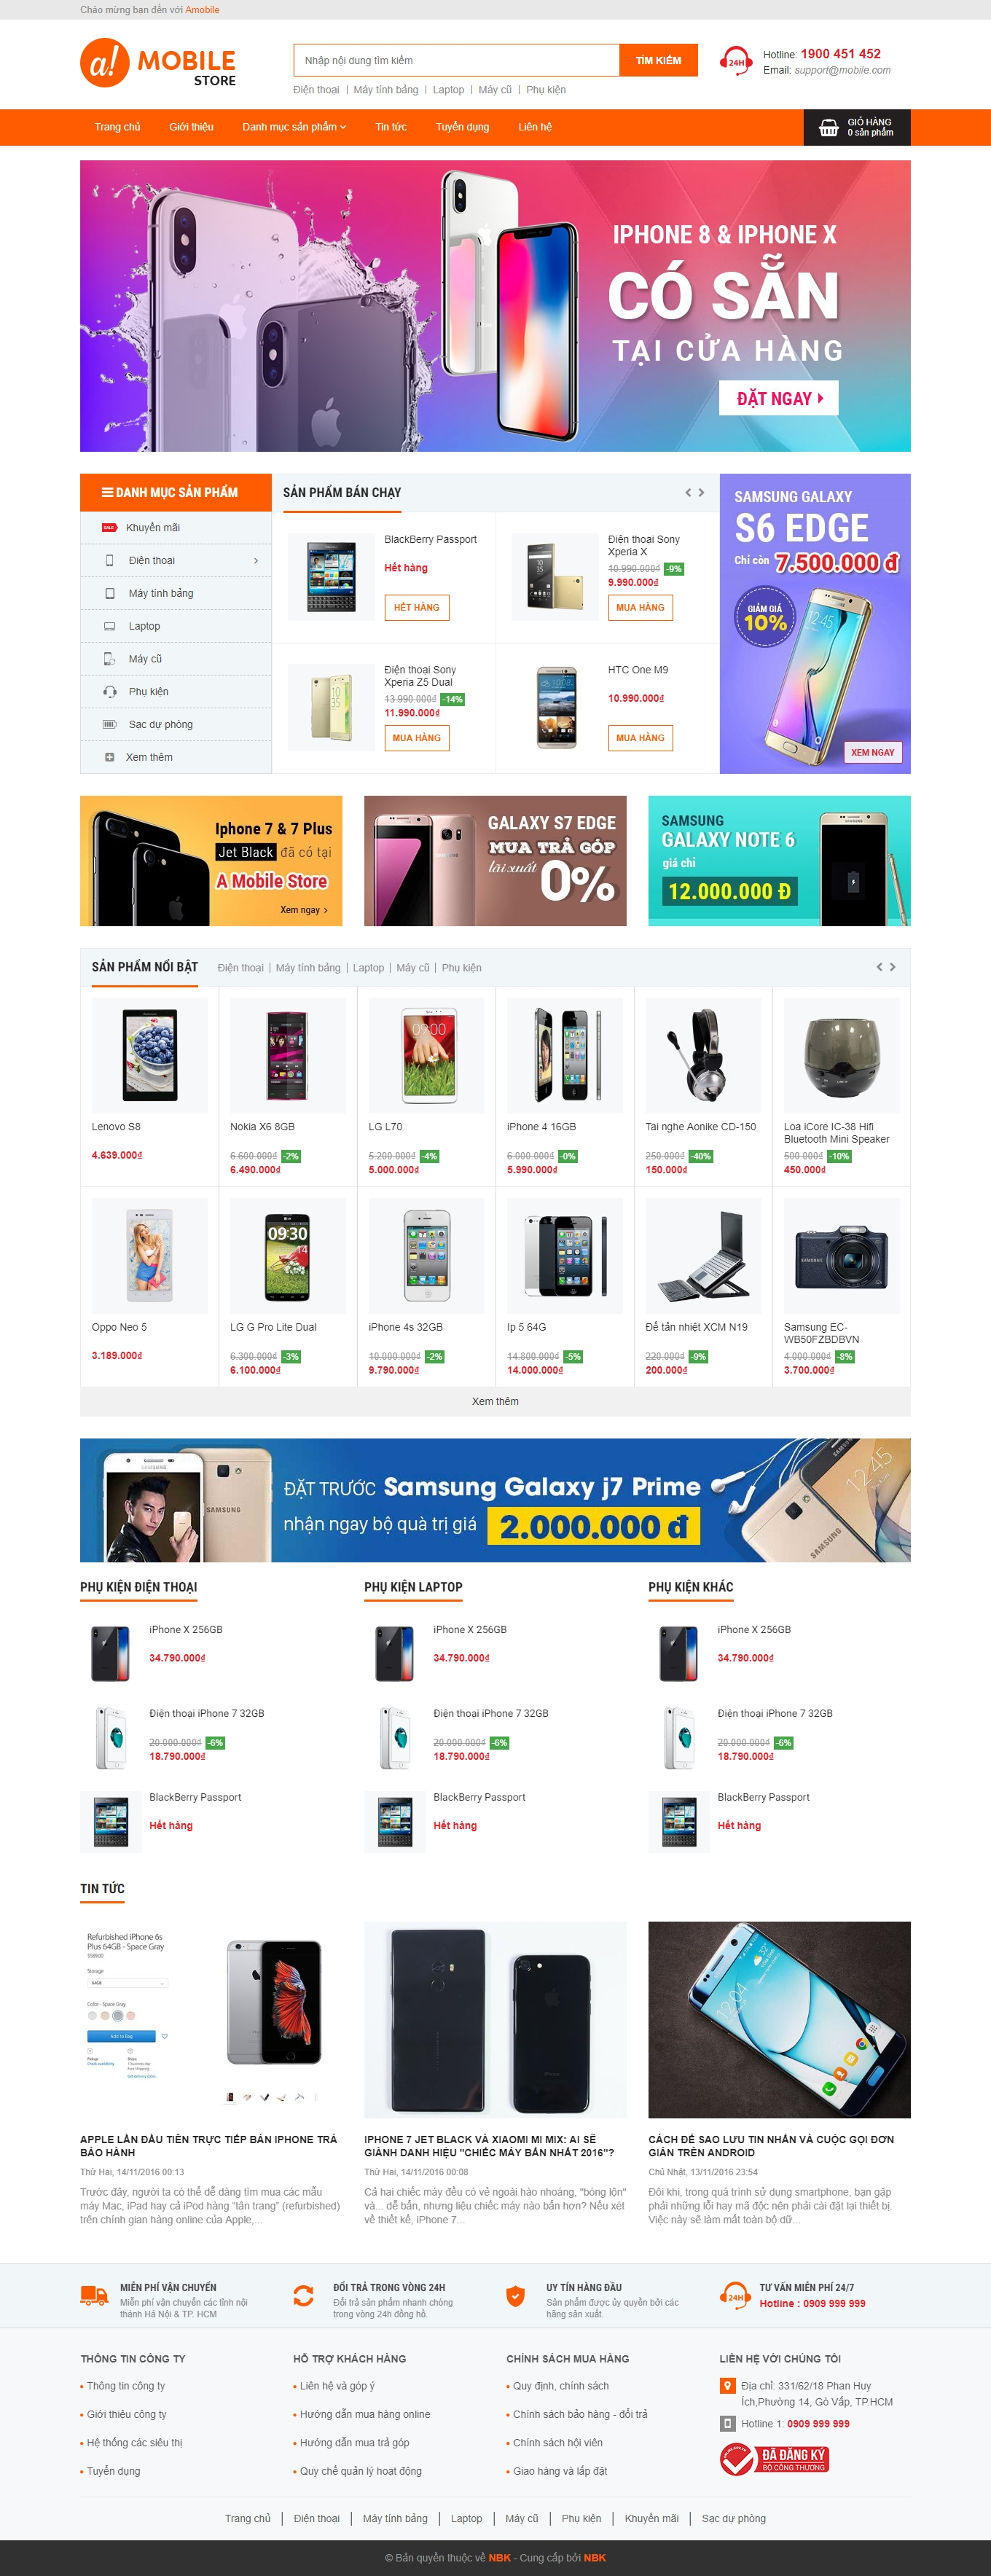Image resolution: width=991 pixels, height=2576 pixels.
Task: Show next products in Sản phẩm bán chạy
Action: [x=702, y=492]
